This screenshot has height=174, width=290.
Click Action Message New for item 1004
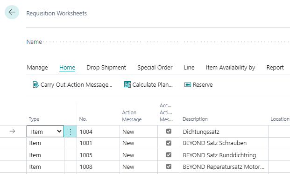point(139,132)
